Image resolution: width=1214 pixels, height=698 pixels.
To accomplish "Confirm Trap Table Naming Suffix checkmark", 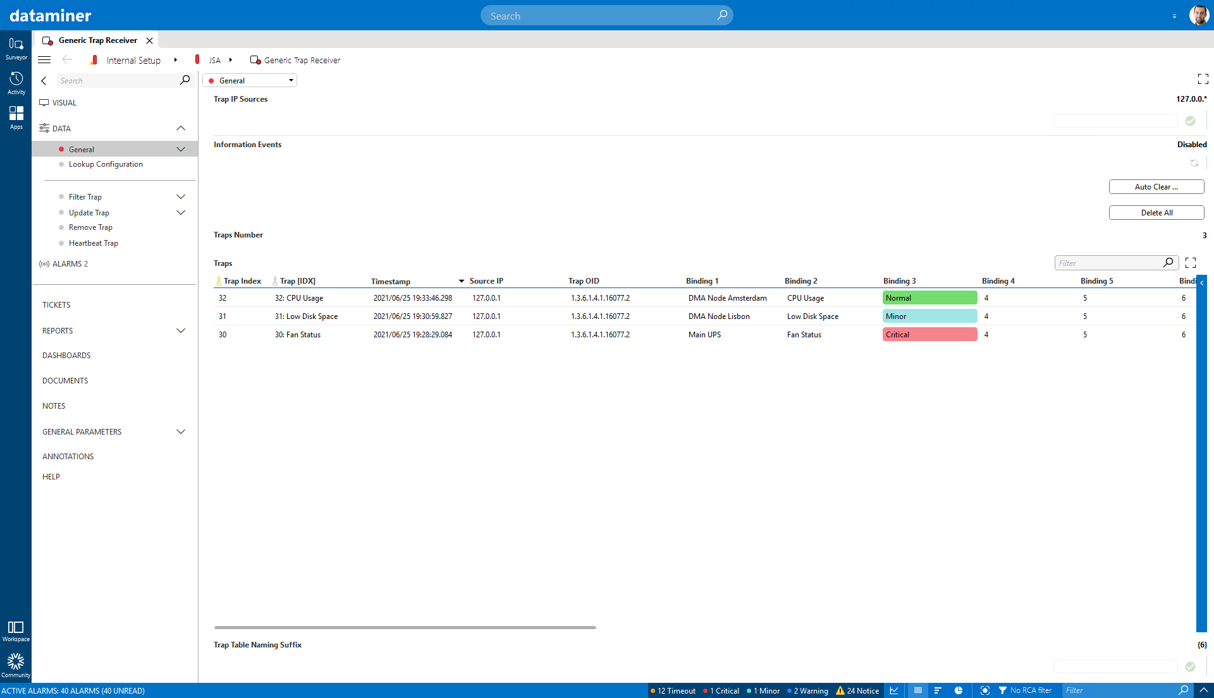I will tap(1190, 666).
